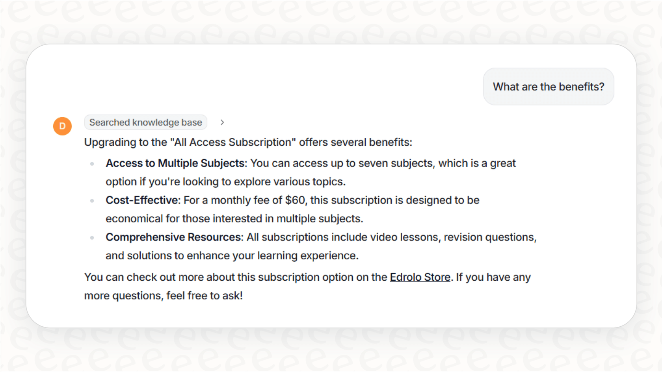
Task: Select the Comprehensive Resources label
Action: tap(173, 237)
